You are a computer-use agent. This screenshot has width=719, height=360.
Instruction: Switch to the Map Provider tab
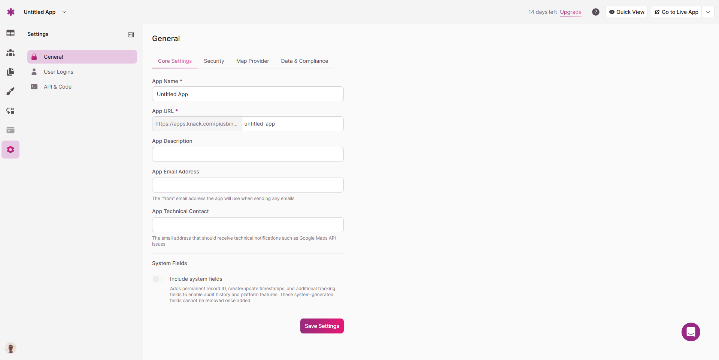click(x=252, y=61)
